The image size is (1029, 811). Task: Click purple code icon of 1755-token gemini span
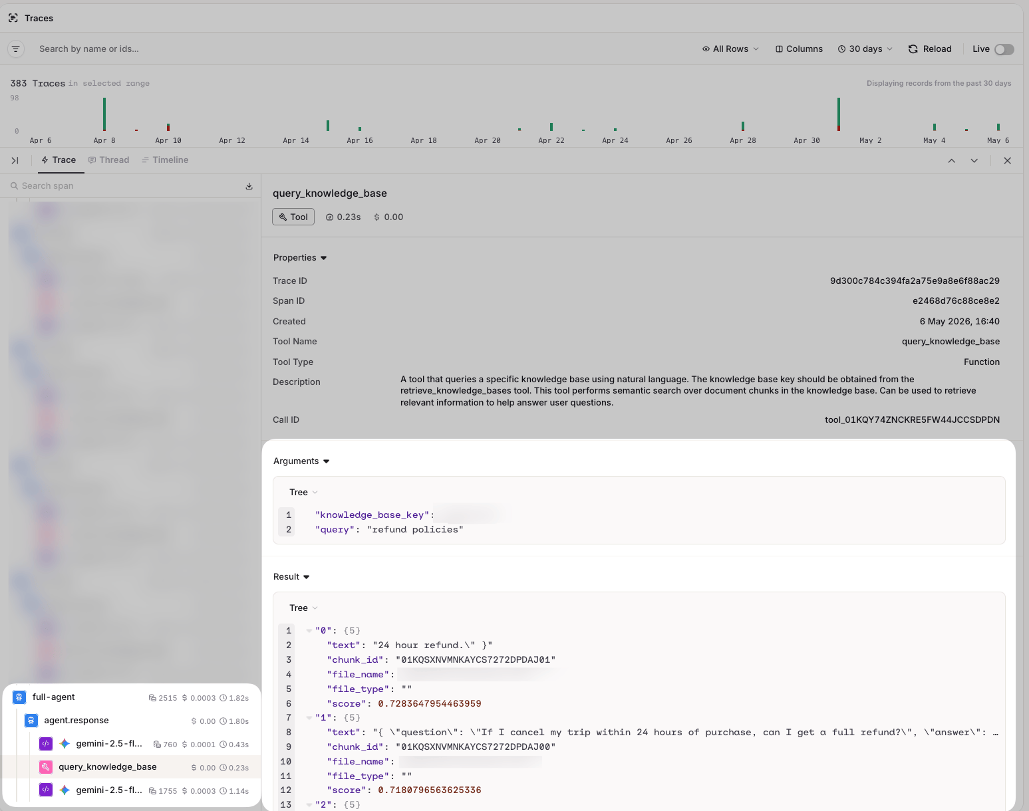click(x=46, y=790)
